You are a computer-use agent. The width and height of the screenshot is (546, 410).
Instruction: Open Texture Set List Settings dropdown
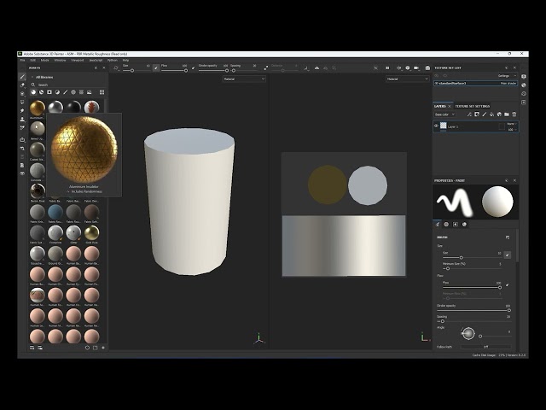pyautogui.click(x=507, y=76)
